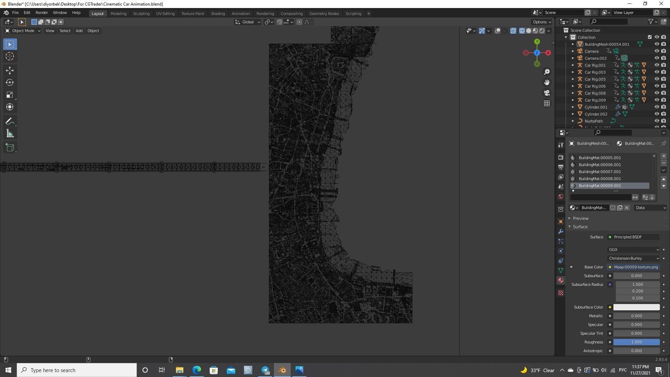Open the Christensen-Burley subsurface method dropdown
The height and width of the screenshot is (377, 670).
pos(633,258)
